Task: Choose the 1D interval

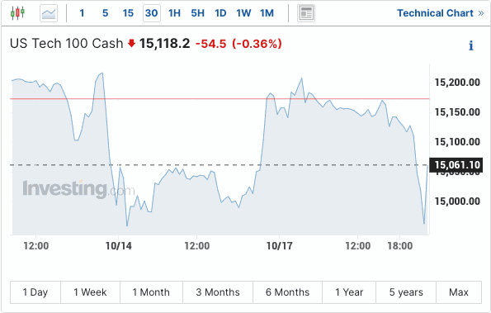Action: pos(220,13)
